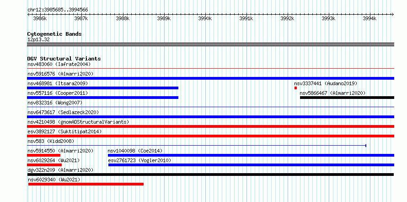
Task: Click the nsv6473617 (Sedlazeck2020) label
Action: (63, 112)
